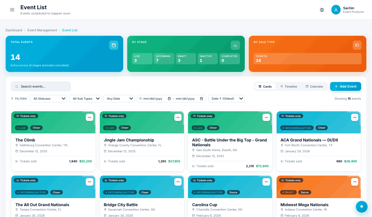Click the help question mark icon
This screenshot has height=217, width=372.
pyautogui.click(x=322, y=10)
